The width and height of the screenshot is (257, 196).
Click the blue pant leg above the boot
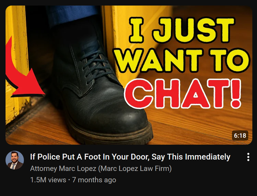[72, 15]
